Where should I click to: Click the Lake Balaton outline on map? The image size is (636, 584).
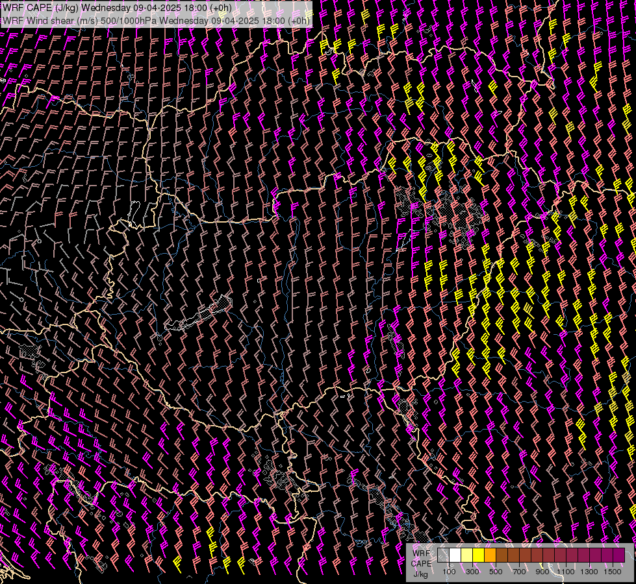(x=198, y=313)
